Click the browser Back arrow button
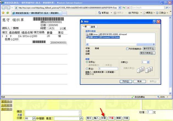 3,7
